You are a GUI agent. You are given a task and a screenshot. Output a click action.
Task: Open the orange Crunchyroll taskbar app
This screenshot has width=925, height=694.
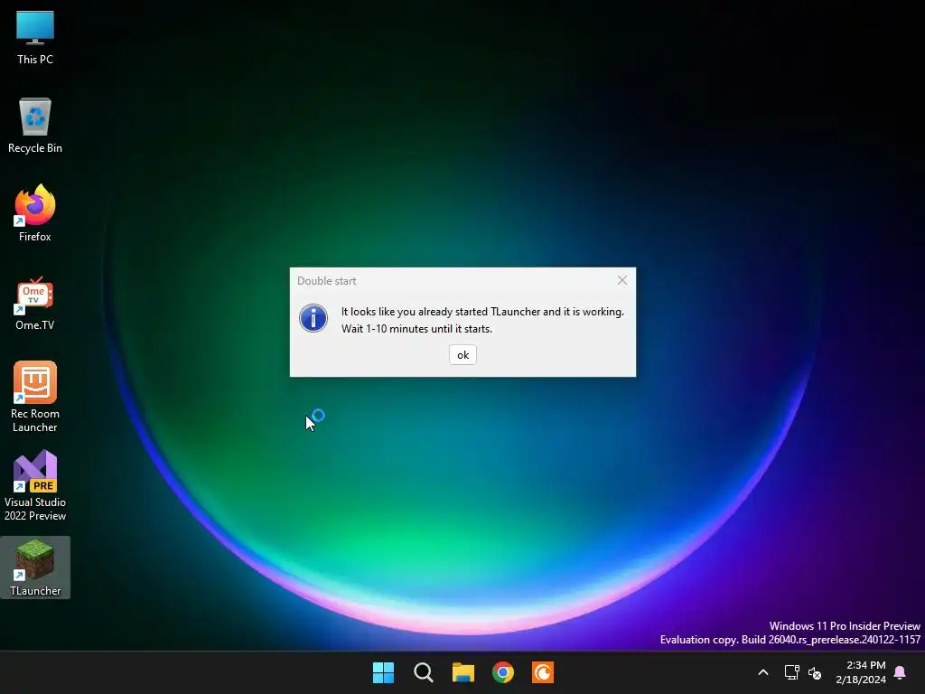(543, 672)
